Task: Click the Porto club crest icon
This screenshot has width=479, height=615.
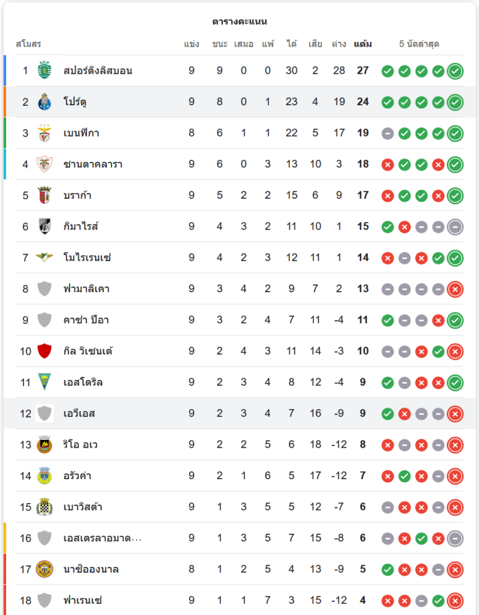Action: (x=44, y=101)
